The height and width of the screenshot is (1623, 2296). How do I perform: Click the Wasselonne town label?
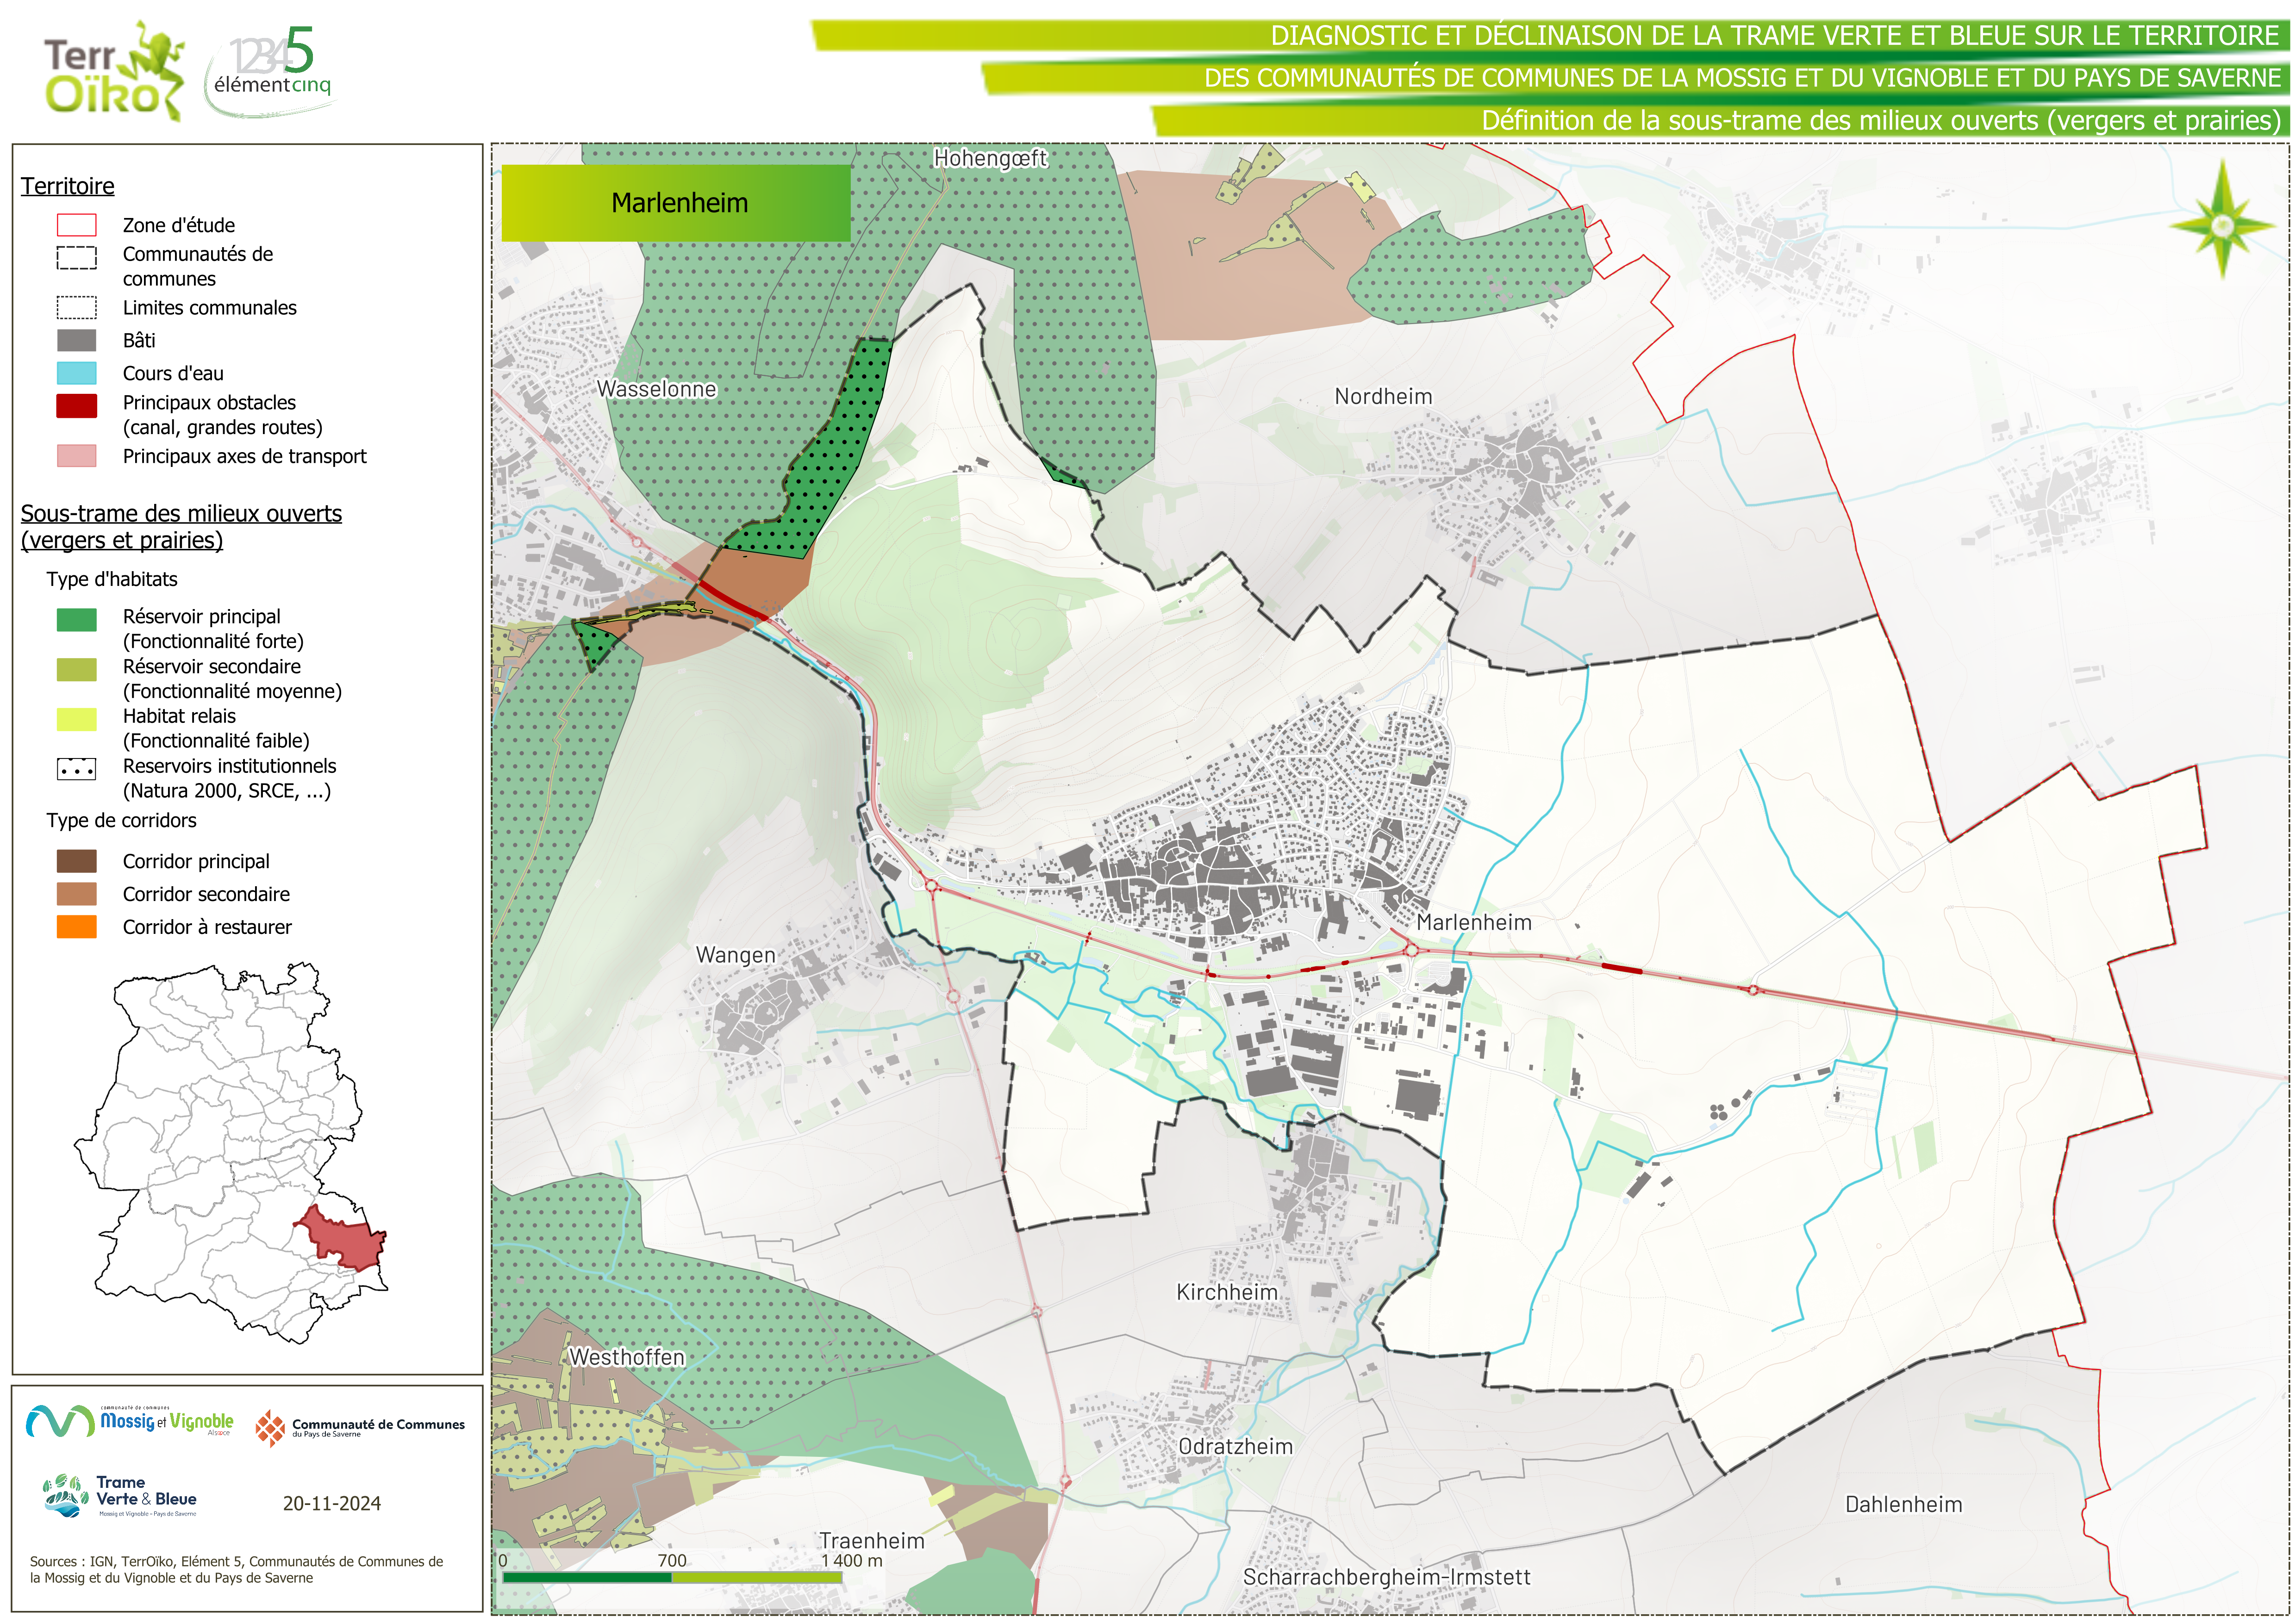pos(656,389)
